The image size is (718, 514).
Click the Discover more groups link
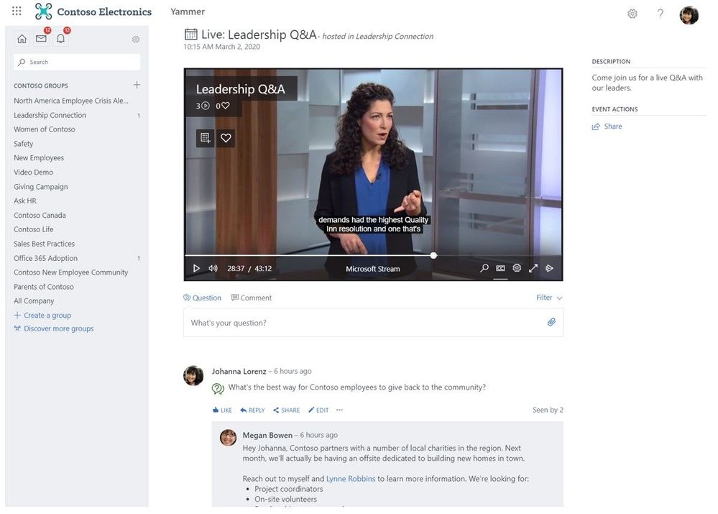54,329
